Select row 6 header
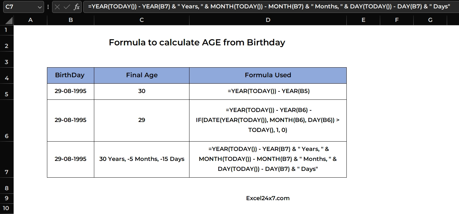This screenshot has height=214, width=459. [x=7, y=121]
